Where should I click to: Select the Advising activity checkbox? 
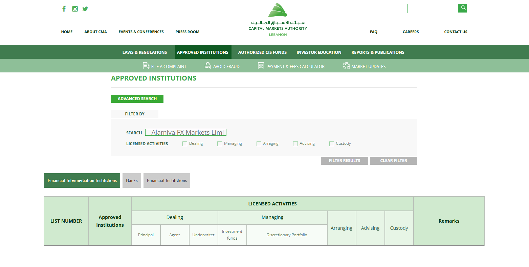point(295,144)
